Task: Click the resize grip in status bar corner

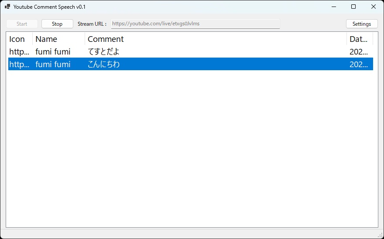Action: pos(381,236)
